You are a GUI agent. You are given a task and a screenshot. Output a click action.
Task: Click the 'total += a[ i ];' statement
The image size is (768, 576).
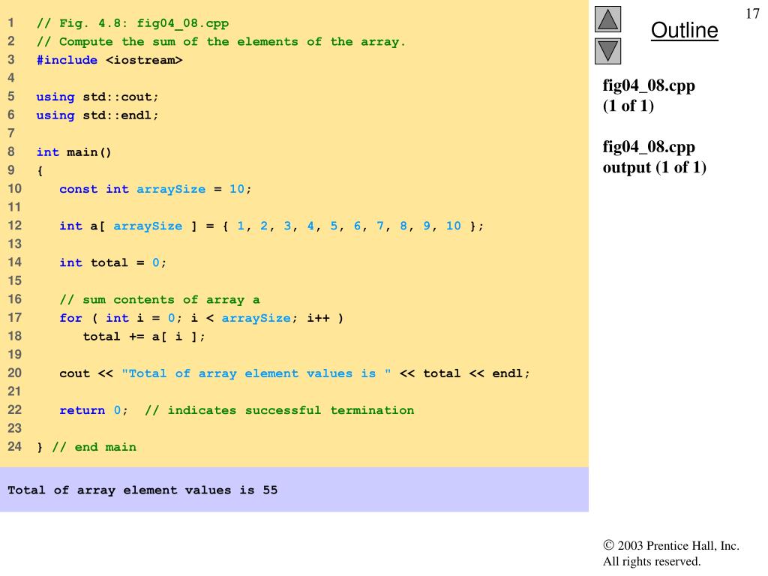click(x=143, y=336)
